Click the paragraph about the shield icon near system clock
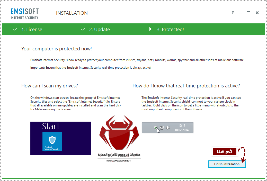The image size is (267, 181). pos(191,103)
